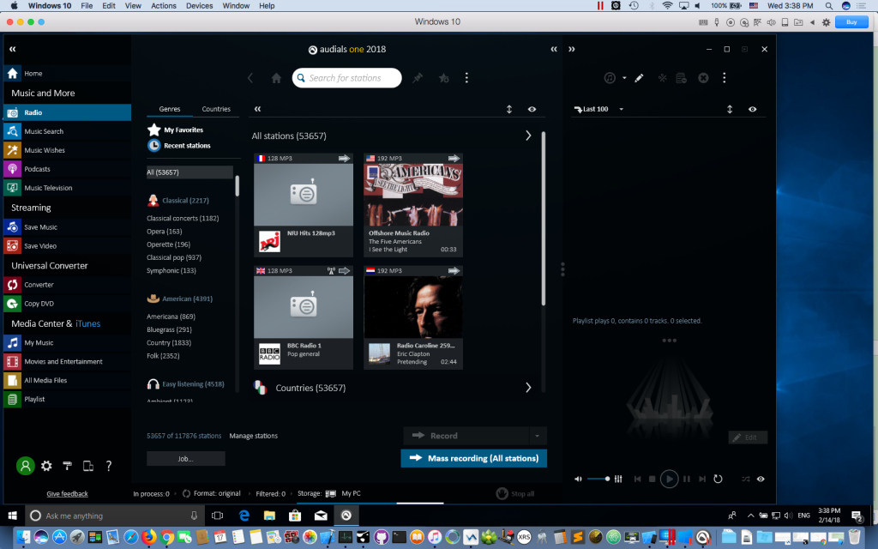Screen dimensions: 878x549
Task: Play the BBC Radio 1 station
Action: click(303, 317)
